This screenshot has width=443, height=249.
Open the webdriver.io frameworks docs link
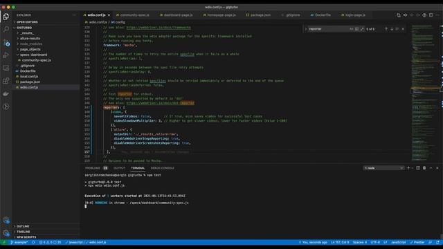point(159,28)
